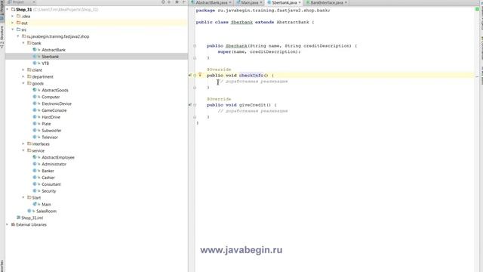This screenshot has width=483, height=272.
Task: Click the collapse-all icon in Project panel
Action: pyautogui.click(x=169, y=2)
